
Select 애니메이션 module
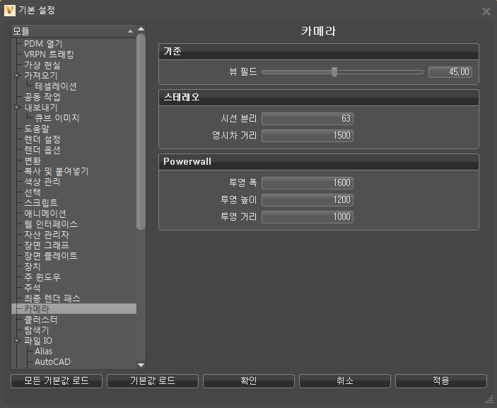click(45, 214)
